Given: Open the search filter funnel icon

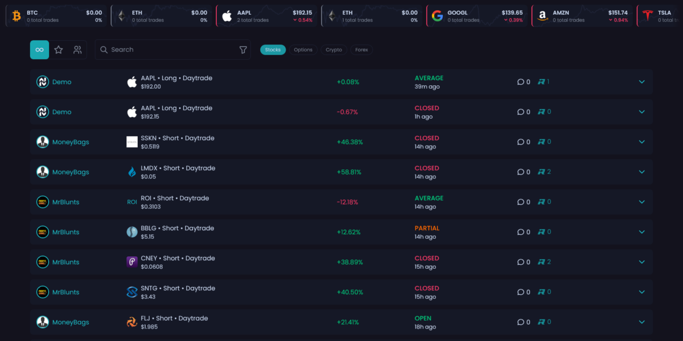Looking at the screenshot, I should coord(243,50).
